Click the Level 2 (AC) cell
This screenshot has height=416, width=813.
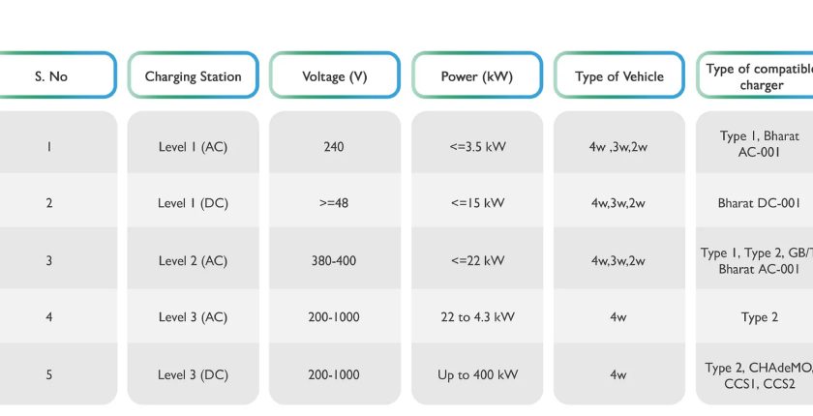[x=193, y=260]
